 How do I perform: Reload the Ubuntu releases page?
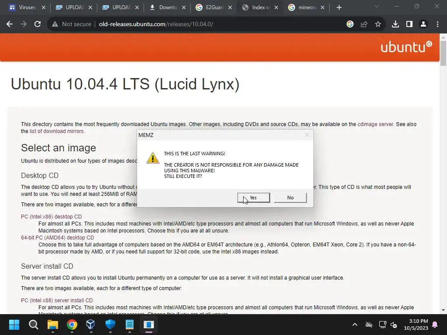pos(38,24)
